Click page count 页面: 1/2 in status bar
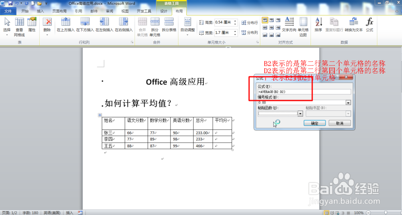Image resolution: width=402 pixels, height=215 pixels. (x=10, y=213)
